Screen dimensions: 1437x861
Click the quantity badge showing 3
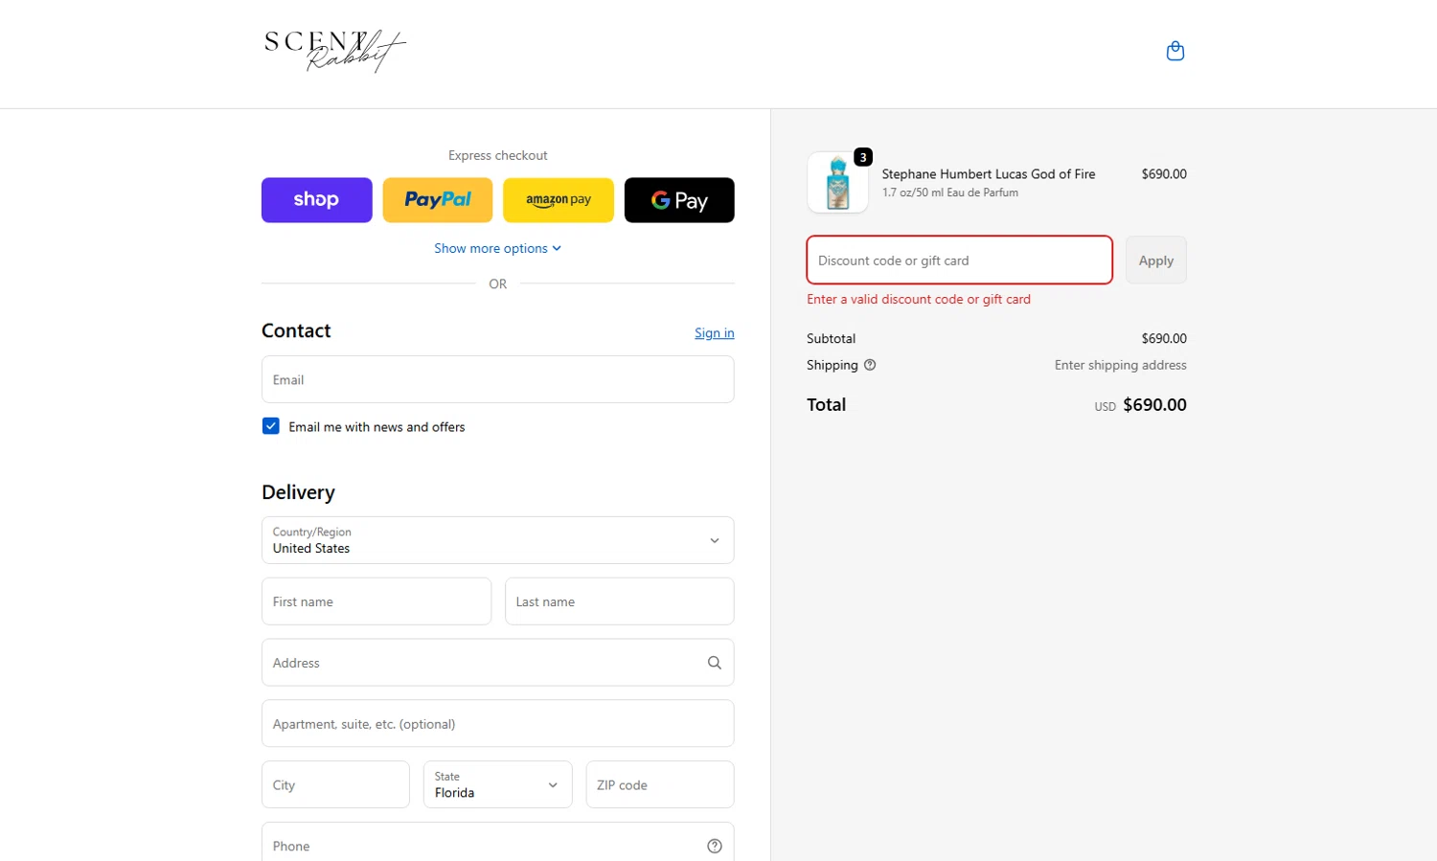tap(863, 157)
